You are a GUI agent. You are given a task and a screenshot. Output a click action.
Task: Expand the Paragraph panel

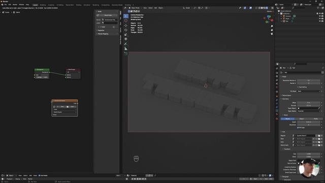tap(285, 177)
